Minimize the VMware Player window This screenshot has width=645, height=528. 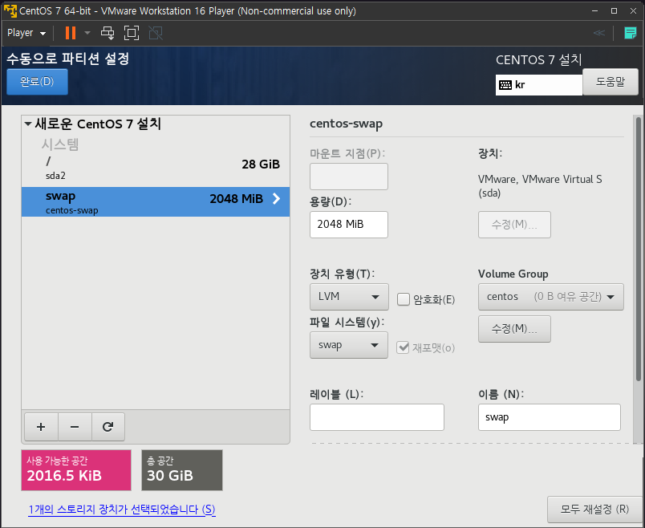pyautogui.click(x=594, y=10)
